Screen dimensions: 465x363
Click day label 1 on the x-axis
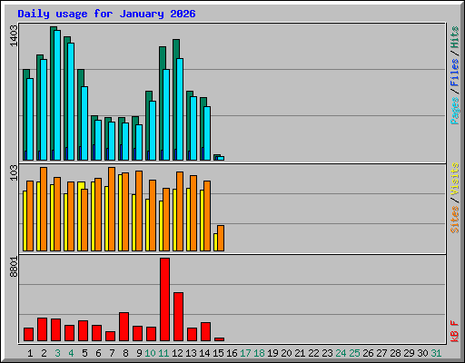pyautogui.click(x=30, y=353)
